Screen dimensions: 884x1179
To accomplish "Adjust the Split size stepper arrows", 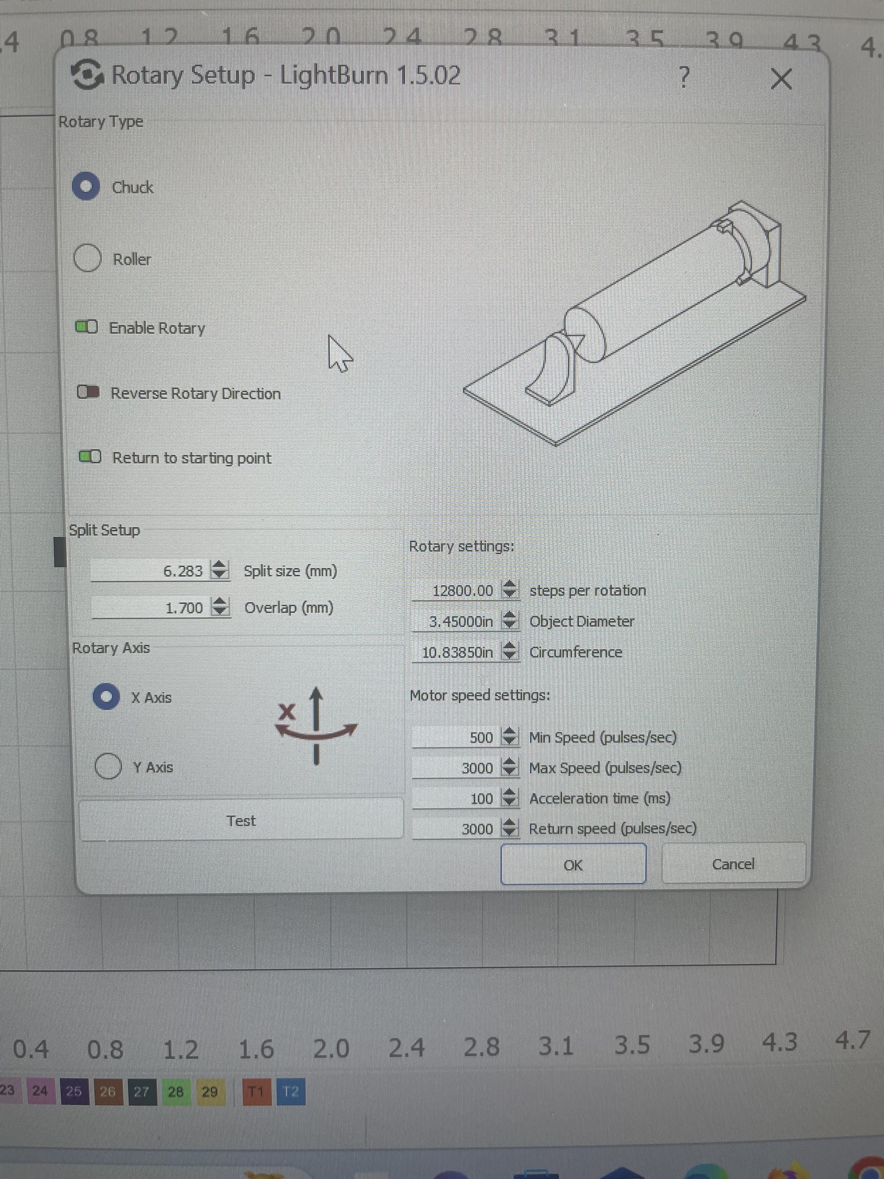I will pos(219,570).
